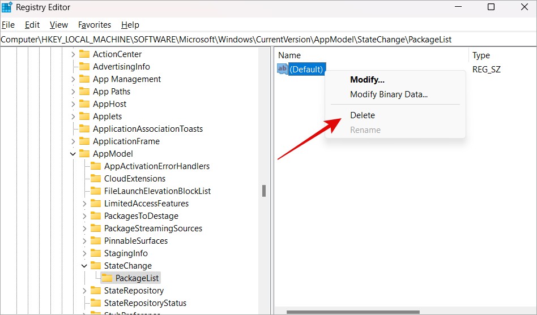Expand the PackageStreamingSources key
This screenshot has width=537, height=315.
pyautogui.click(x=84, y=228)
